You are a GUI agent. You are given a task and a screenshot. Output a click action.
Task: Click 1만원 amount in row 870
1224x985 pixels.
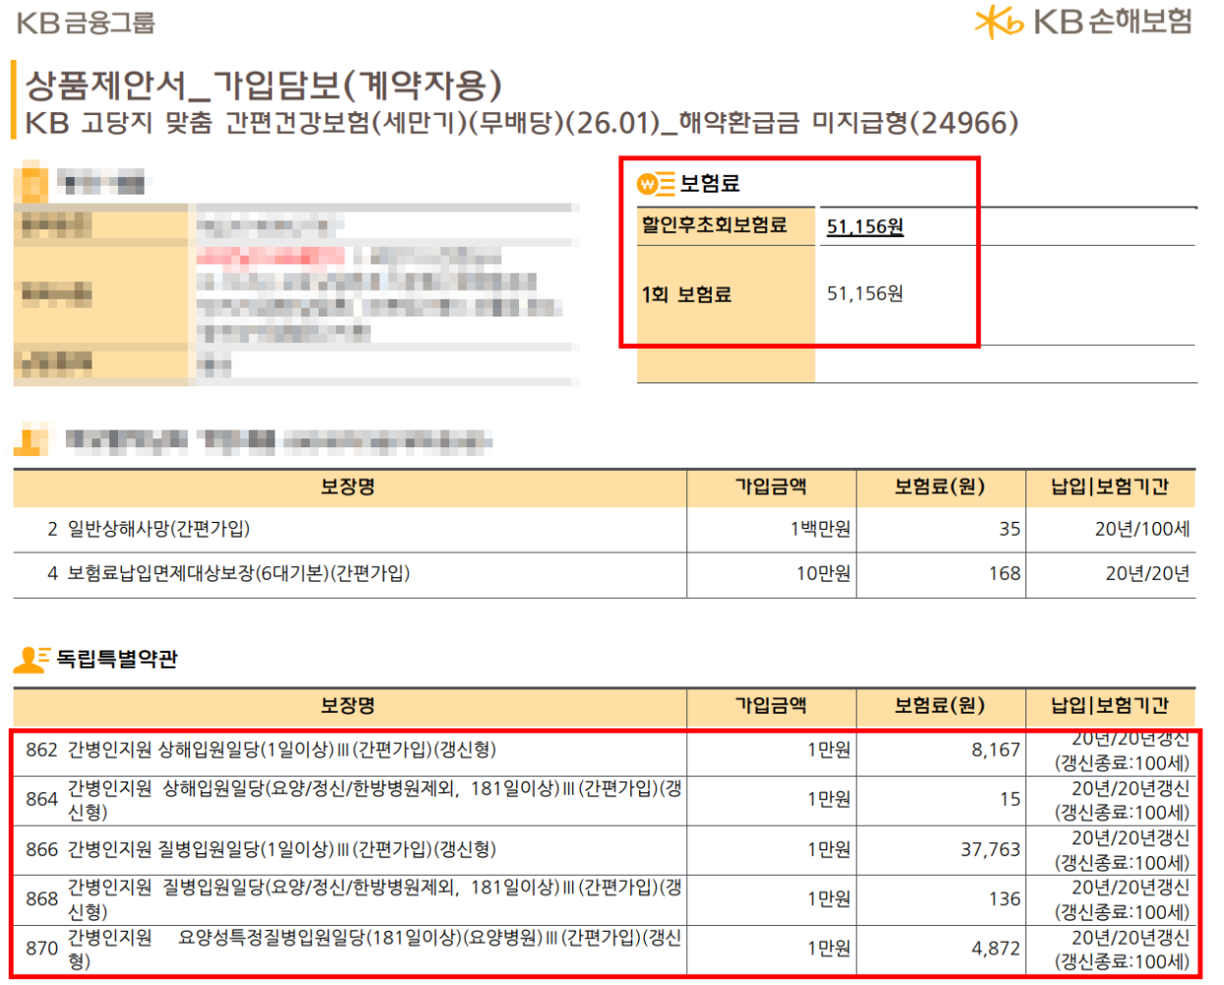click(828, 949)
